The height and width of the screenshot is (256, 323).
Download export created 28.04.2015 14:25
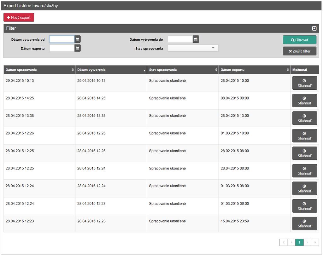(304, 101)
